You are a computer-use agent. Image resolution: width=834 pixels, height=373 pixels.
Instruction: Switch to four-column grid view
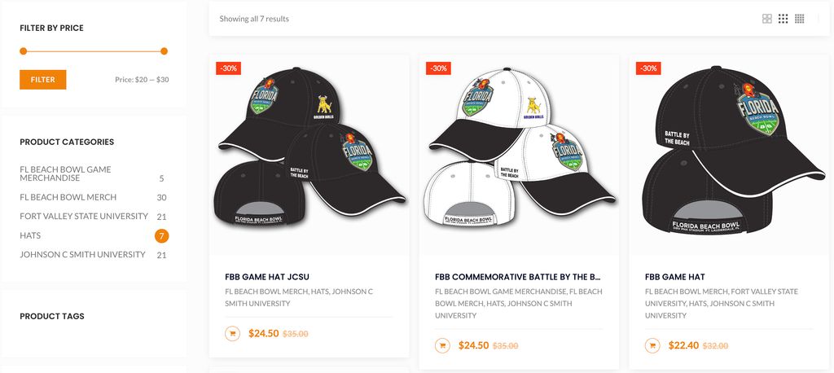click(800, 19)
